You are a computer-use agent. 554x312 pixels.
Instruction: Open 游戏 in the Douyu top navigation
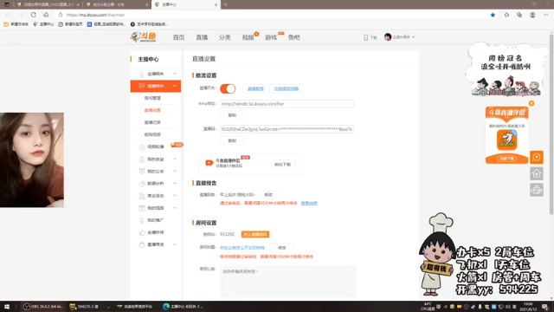pyautogui.click(x=271, y=37)
